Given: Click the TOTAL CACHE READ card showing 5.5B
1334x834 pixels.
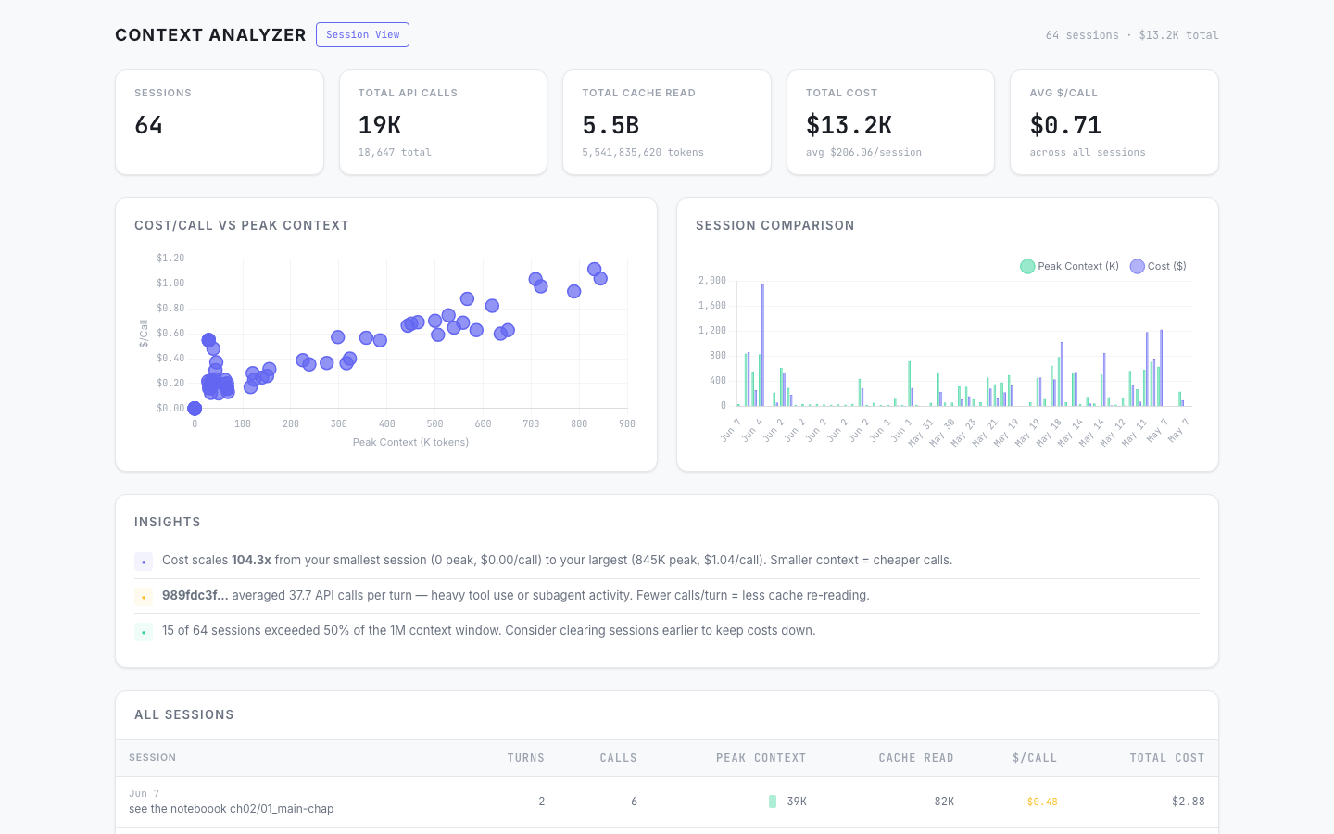Looking at the screenshot, I should (x=667, y=122).
